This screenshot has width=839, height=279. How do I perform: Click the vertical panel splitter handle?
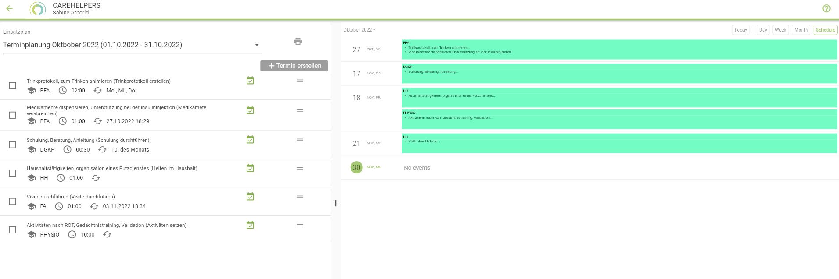tap(336, 203)
